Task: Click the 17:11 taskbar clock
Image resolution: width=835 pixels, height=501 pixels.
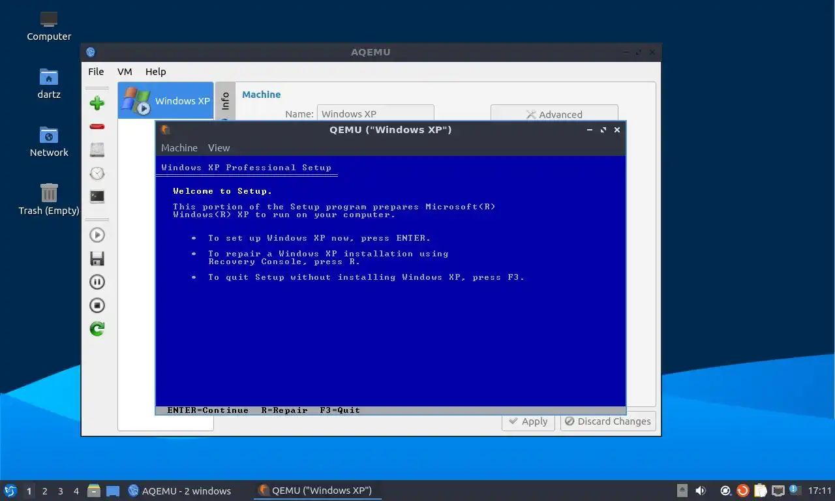Action: [x=819, y=491]
